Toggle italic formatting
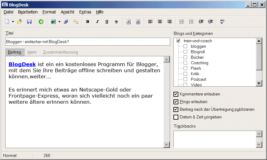Viewport: 267px width, 160px height. 97,22
